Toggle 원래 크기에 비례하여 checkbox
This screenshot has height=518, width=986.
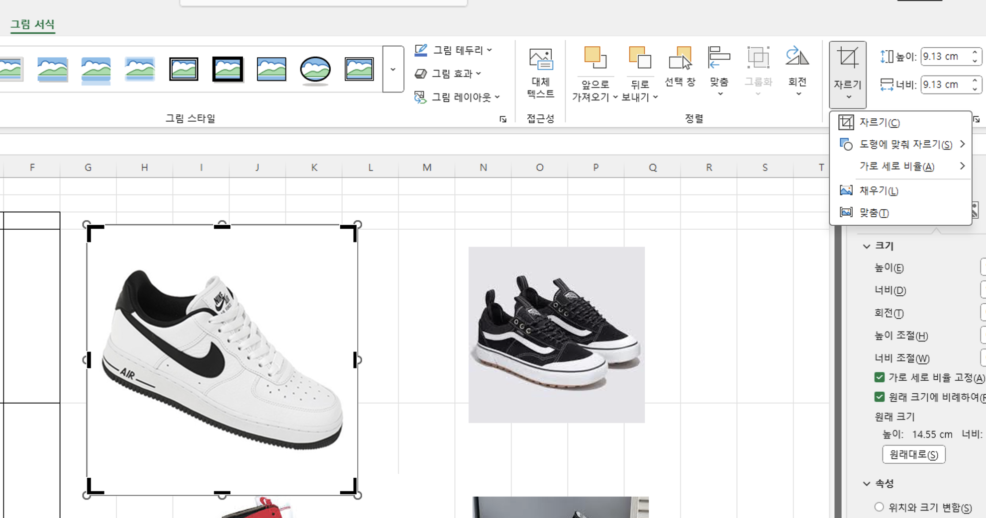pos(880,397)
